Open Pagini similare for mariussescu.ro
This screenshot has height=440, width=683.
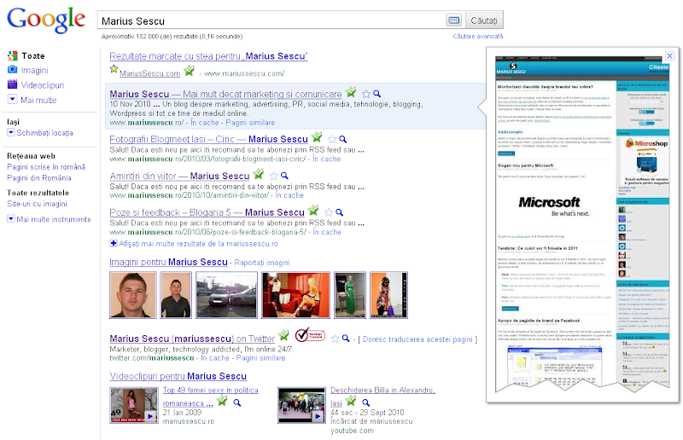click(x=250, y=123)
